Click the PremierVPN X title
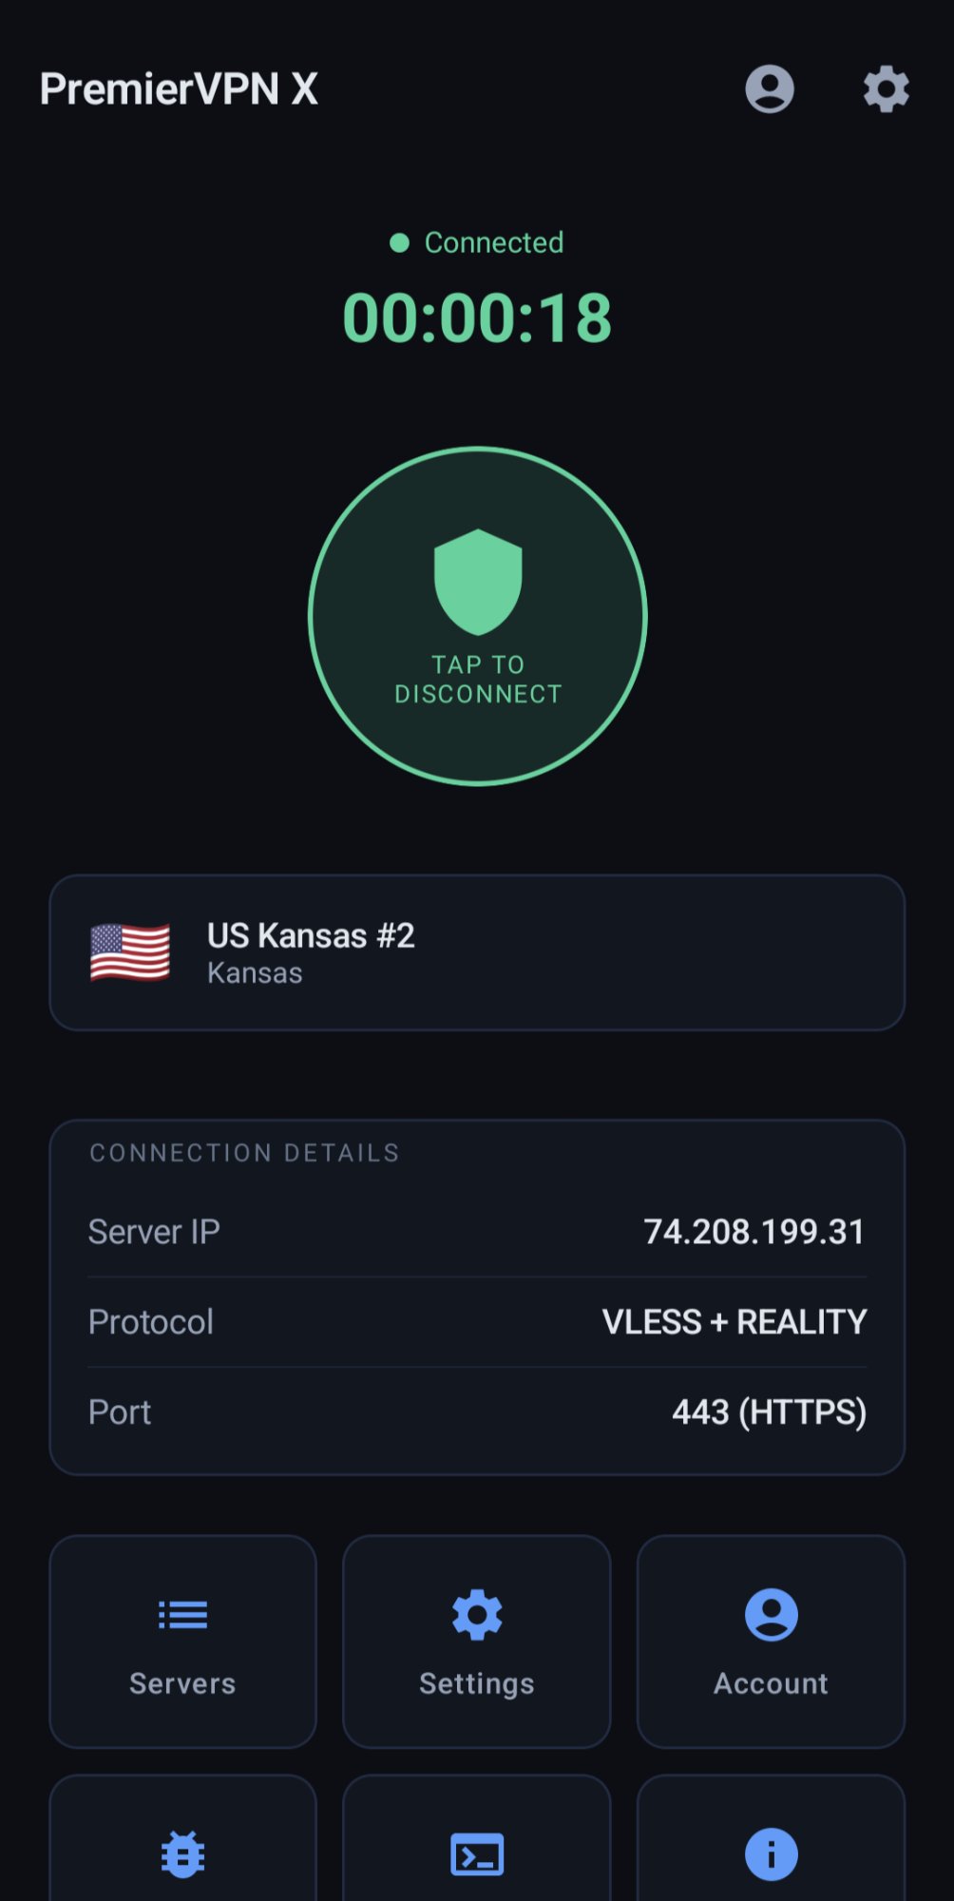 coord(180,89)
